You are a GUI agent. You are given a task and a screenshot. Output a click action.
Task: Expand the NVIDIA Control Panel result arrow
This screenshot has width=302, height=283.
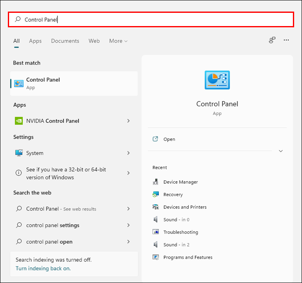click(128, 121)
